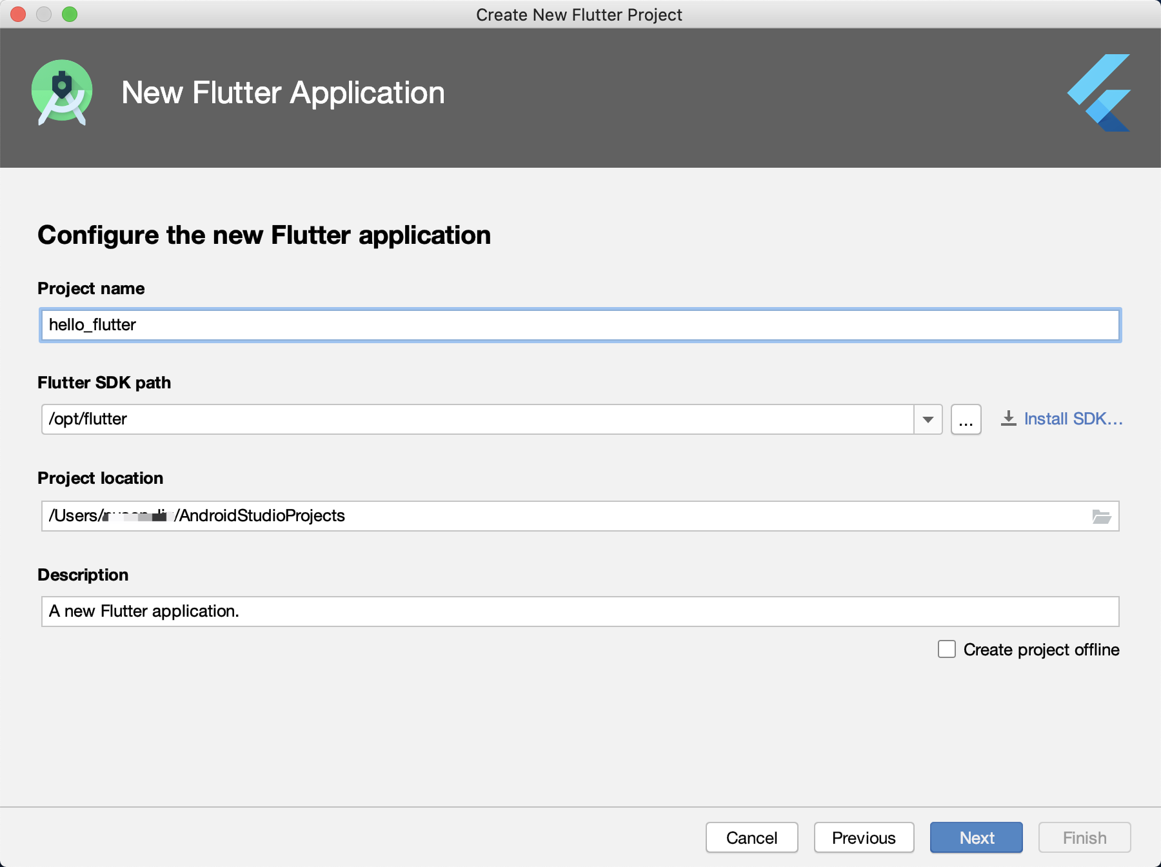Viewport: 1161px width, 867px height.
Task: Focus the Project name field hello_flutter
Action: (x=580, y=325)
